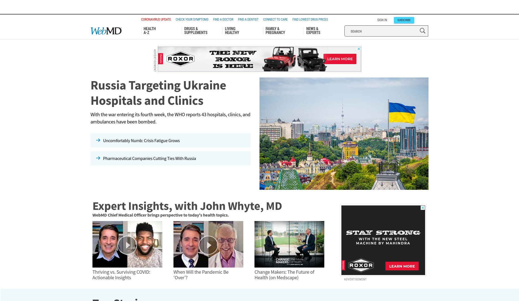The height and width of the screenshot is (301, 519).
Task: Click WebMD Chief Medical Officer subtitle text
Action: [x=161, y=215]
